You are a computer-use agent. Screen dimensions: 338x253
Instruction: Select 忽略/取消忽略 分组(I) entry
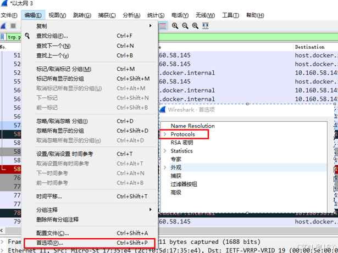pos(90,121)
